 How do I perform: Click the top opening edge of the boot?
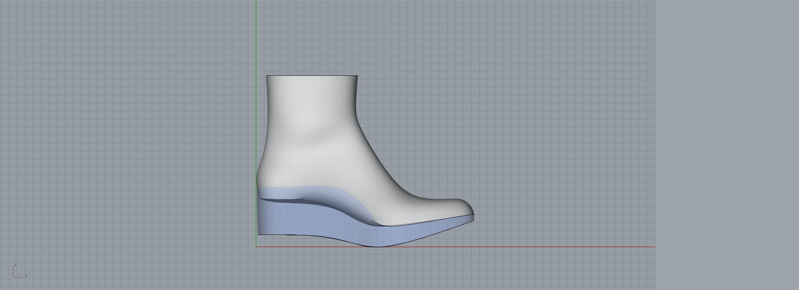312,76
